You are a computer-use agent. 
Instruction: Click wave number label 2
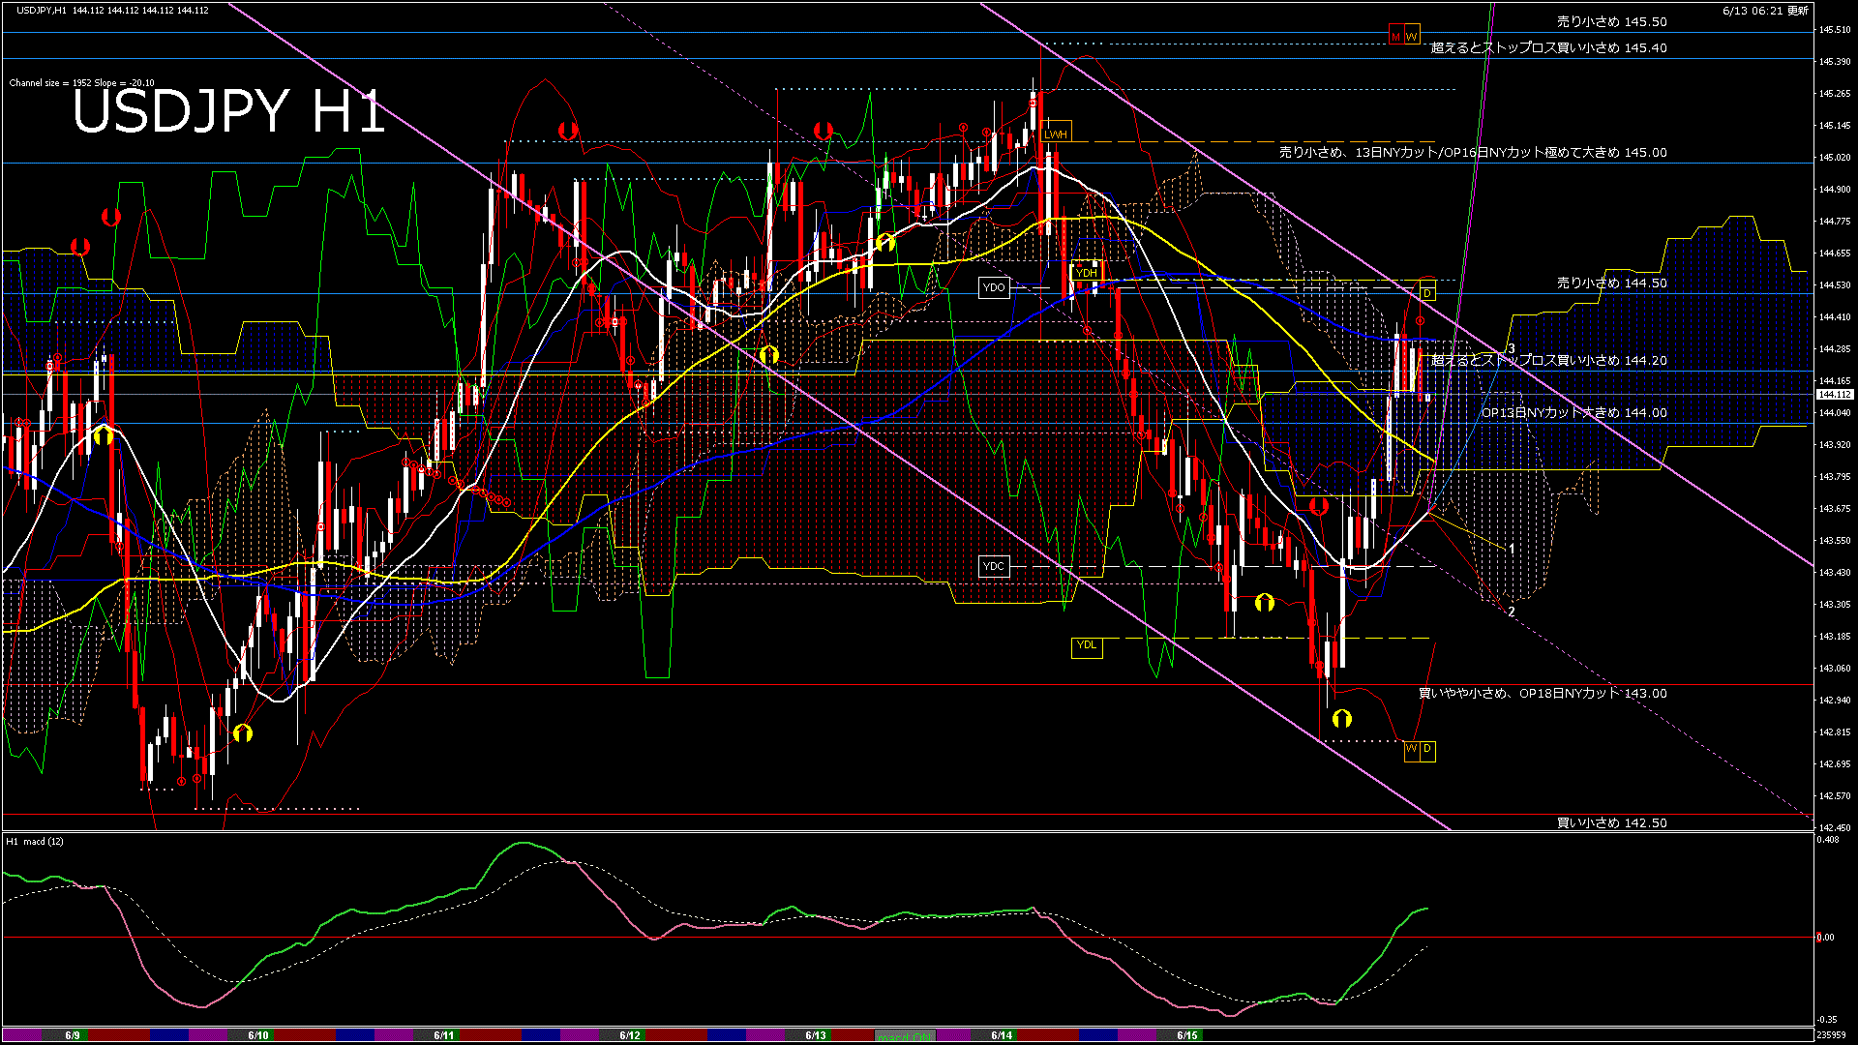1512,612
